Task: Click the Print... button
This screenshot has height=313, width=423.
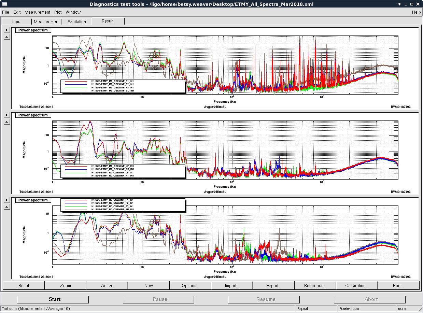Action: (x=399, y=286)
